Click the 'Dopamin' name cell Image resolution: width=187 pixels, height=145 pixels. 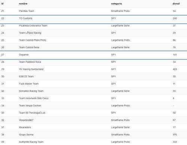coord(24,55)
